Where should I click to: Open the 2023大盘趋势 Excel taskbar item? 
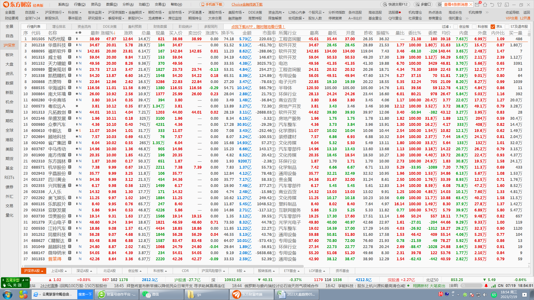click(297, 294)
